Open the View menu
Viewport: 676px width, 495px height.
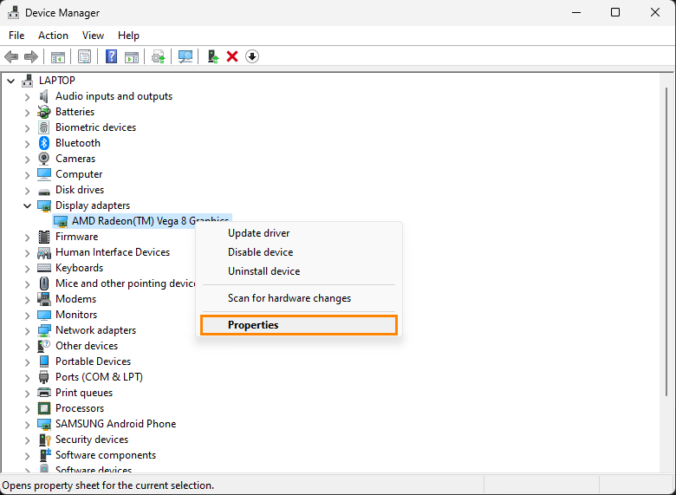[93, 36]
